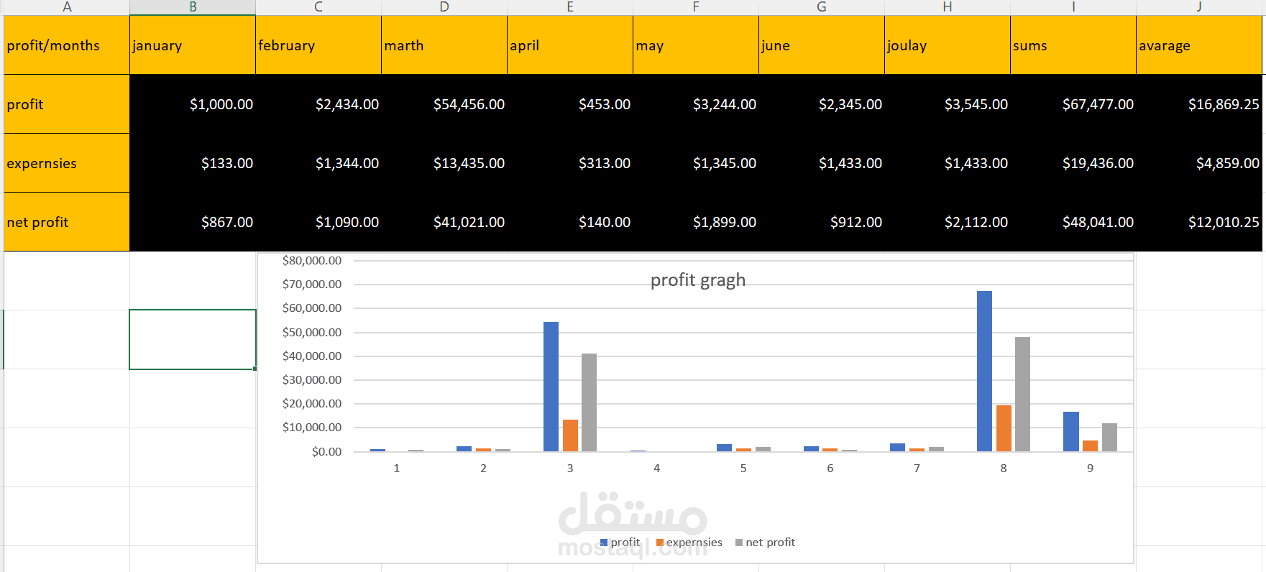Select the cell containing $133.00
The image size is (1266, 572).
click(193, 163)
